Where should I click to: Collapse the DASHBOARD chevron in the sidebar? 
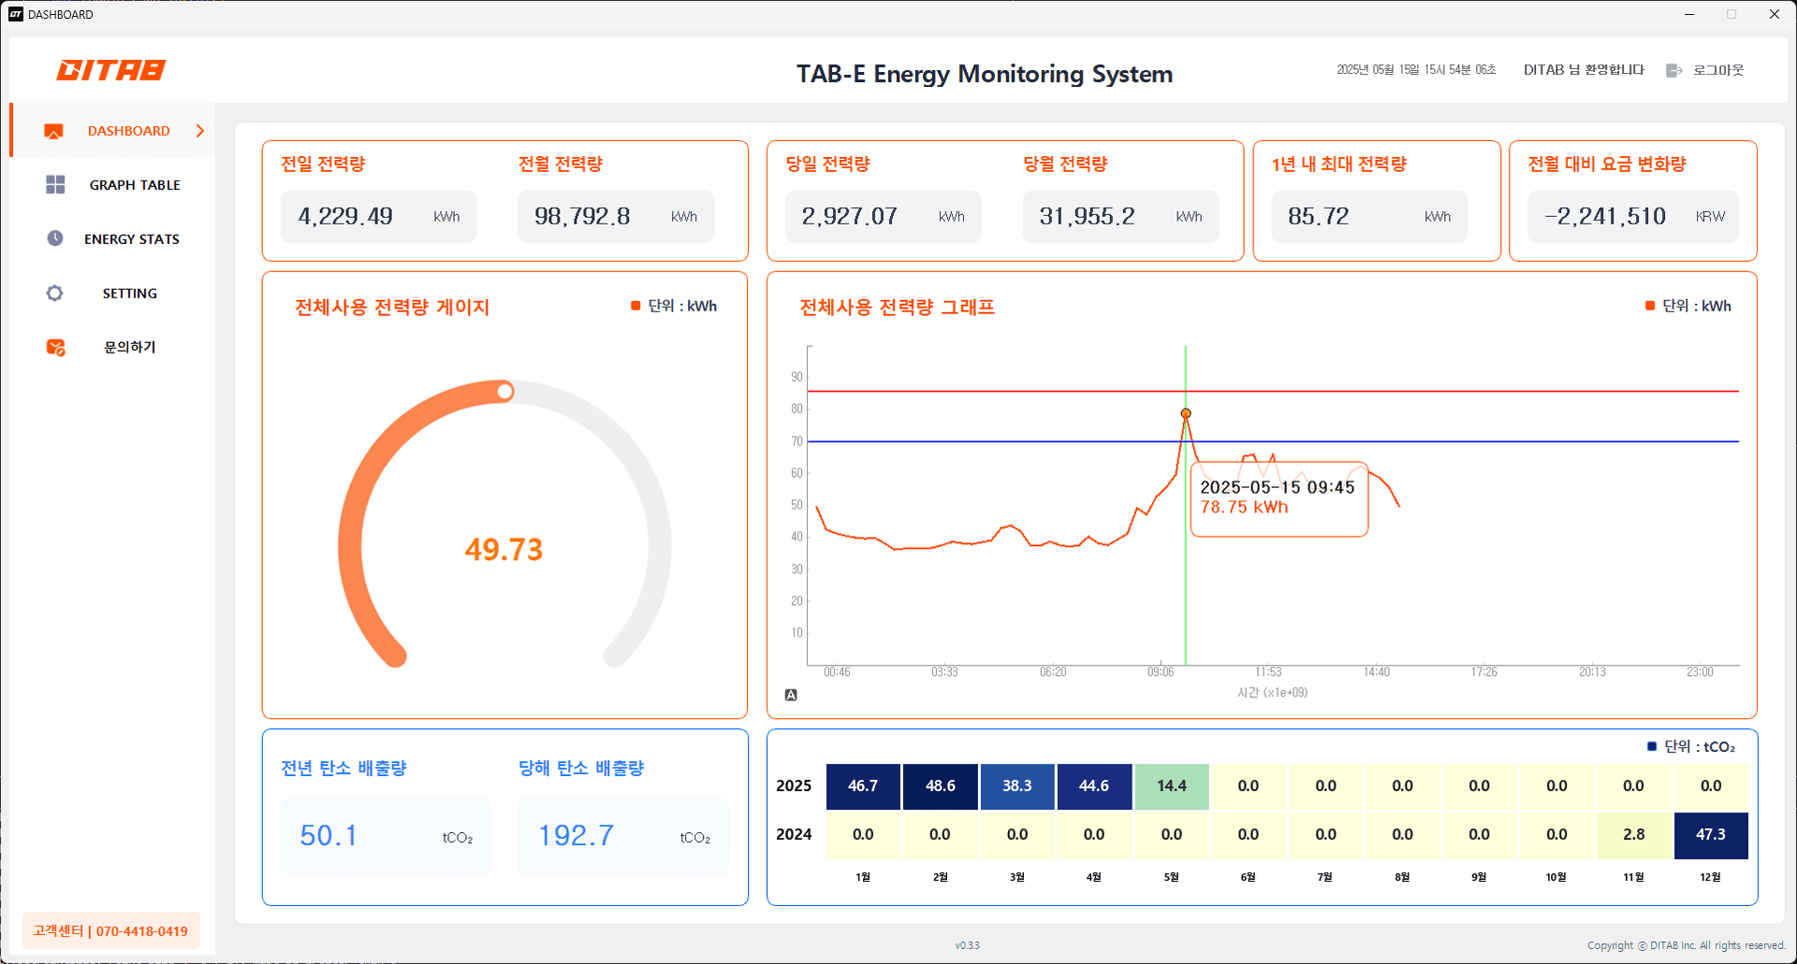[x=199, y=131]
